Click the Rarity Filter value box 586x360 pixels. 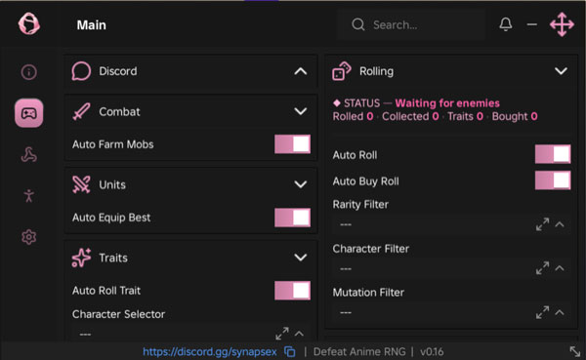(451, 224)
